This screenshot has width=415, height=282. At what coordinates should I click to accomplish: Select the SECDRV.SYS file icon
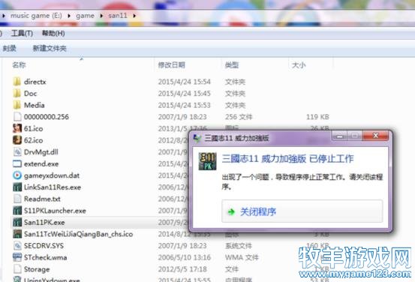[17, 245]
